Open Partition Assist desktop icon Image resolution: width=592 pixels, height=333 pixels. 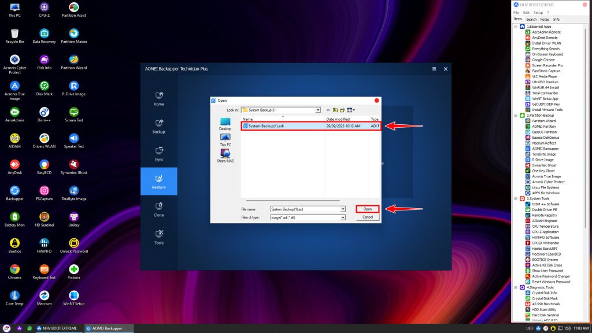tap(73, 10)
